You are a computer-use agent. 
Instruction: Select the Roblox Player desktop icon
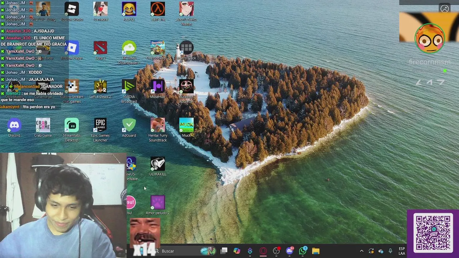pos(72,50)
